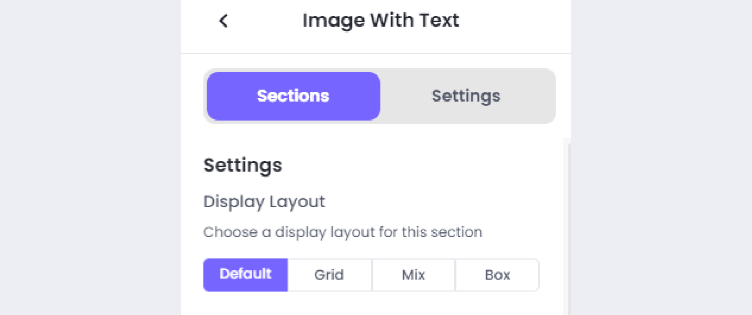Pick the Mix layout option
752x315 pixels.
413,275
